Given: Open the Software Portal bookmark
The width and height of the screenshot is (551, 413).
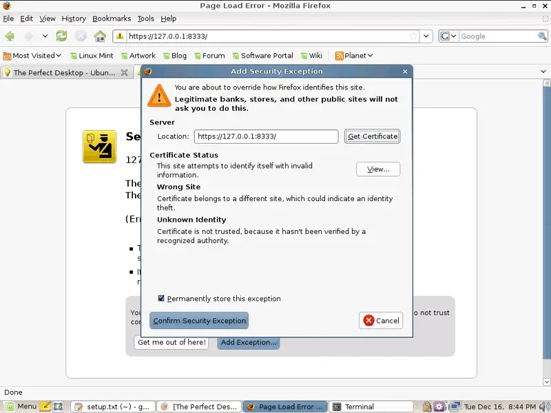Looking at the screenshot, I should tap(262, 56).
